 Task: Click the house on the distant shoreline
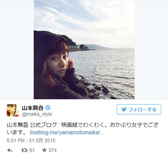(84, 47)
